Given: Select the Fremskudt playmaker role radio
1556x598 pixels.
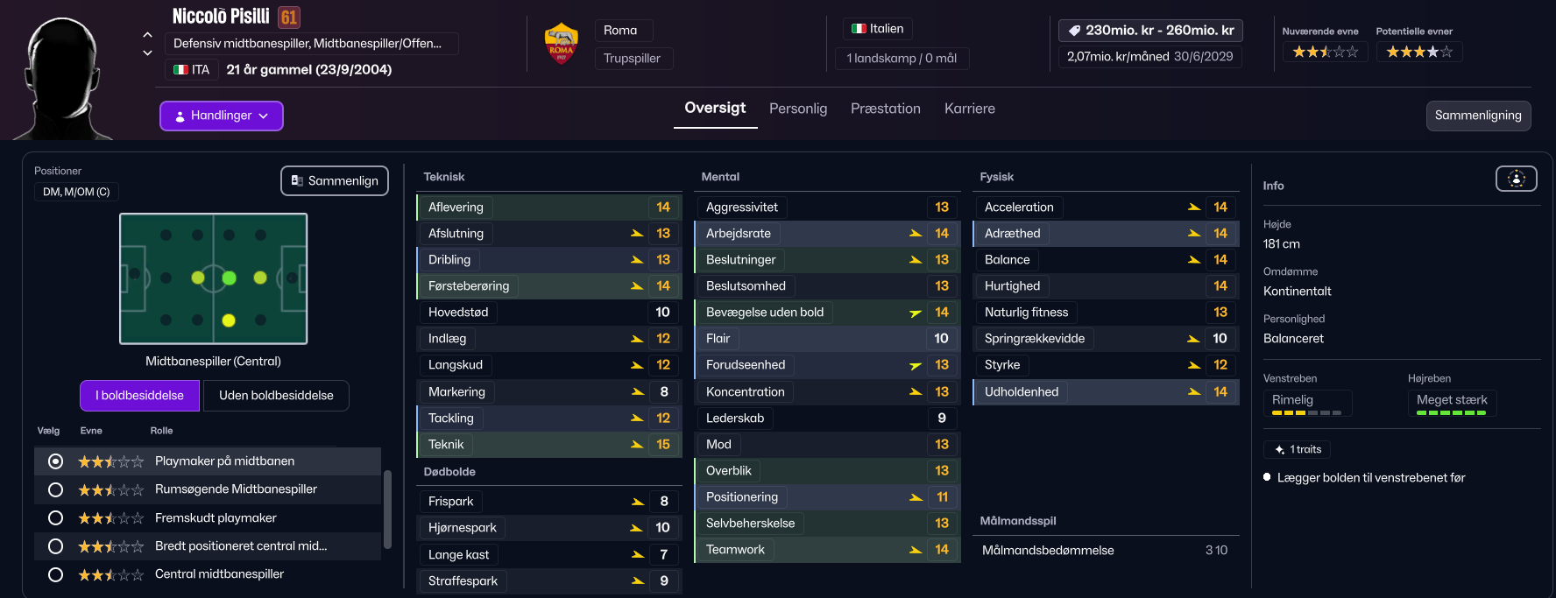Looking at the screenshot, I should pyautogui.click(x=55, y=517).
